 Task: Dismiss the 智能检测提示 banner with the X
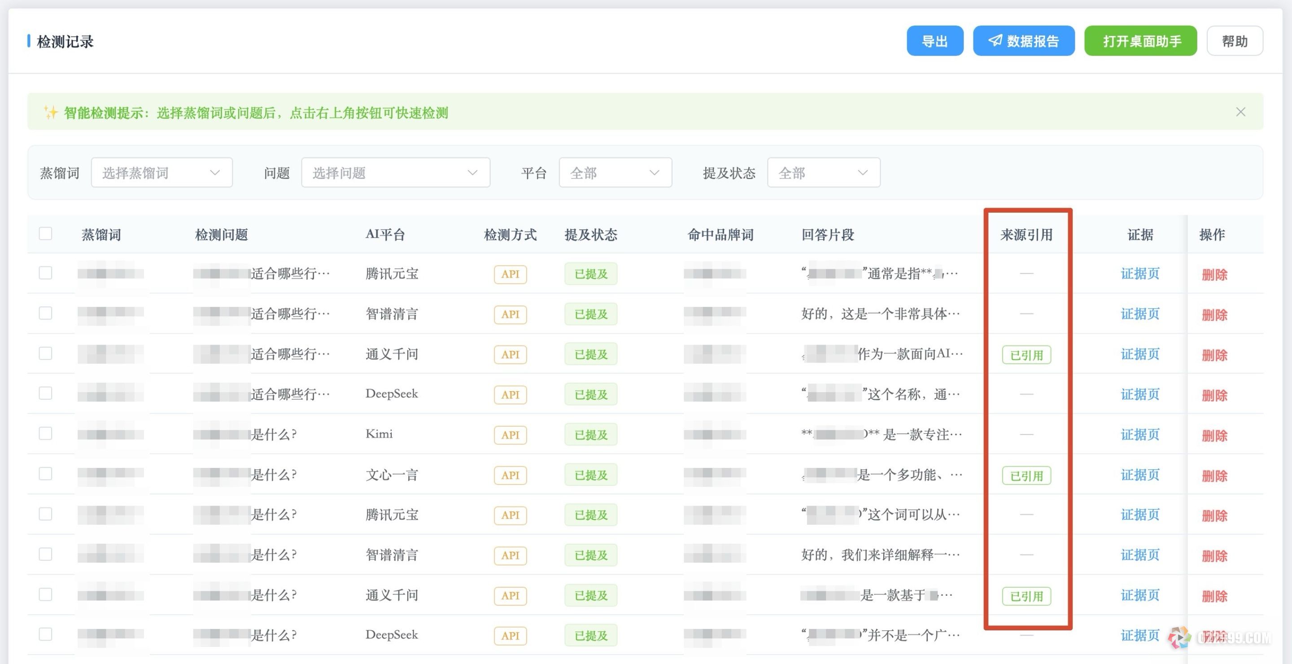coord(1240,112)
